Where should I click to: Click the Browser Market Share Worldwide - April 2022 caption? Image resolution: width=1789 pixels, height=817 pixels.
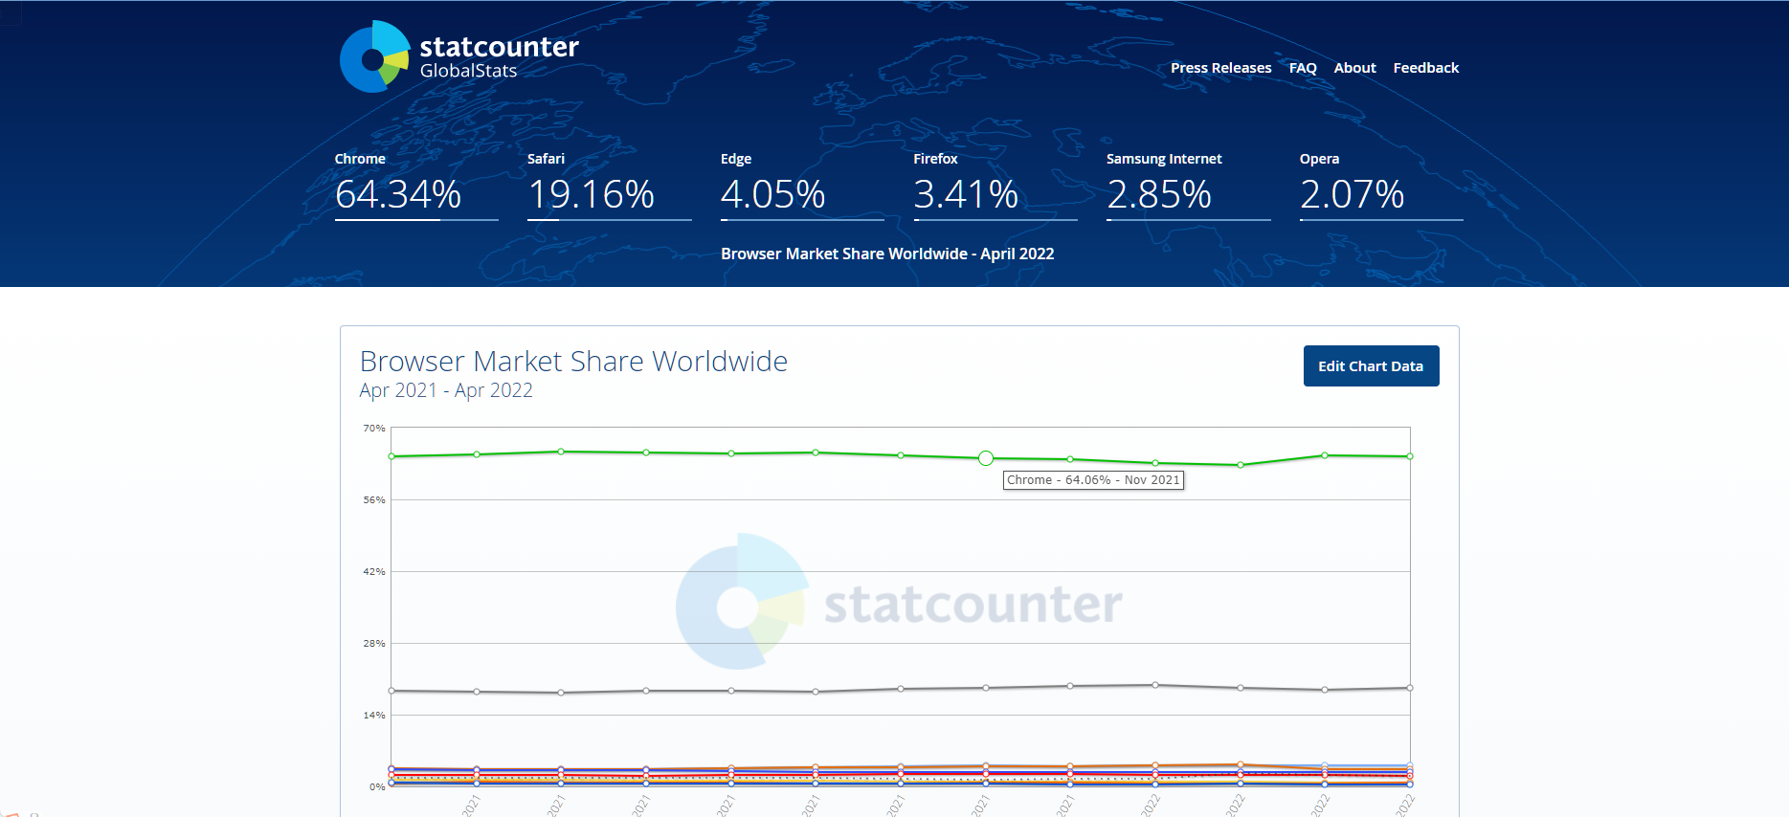tap(887, 254)
